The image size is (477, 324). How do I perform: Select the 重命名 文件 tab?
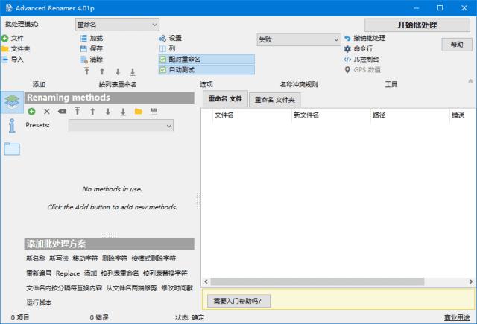coord(225,98)
